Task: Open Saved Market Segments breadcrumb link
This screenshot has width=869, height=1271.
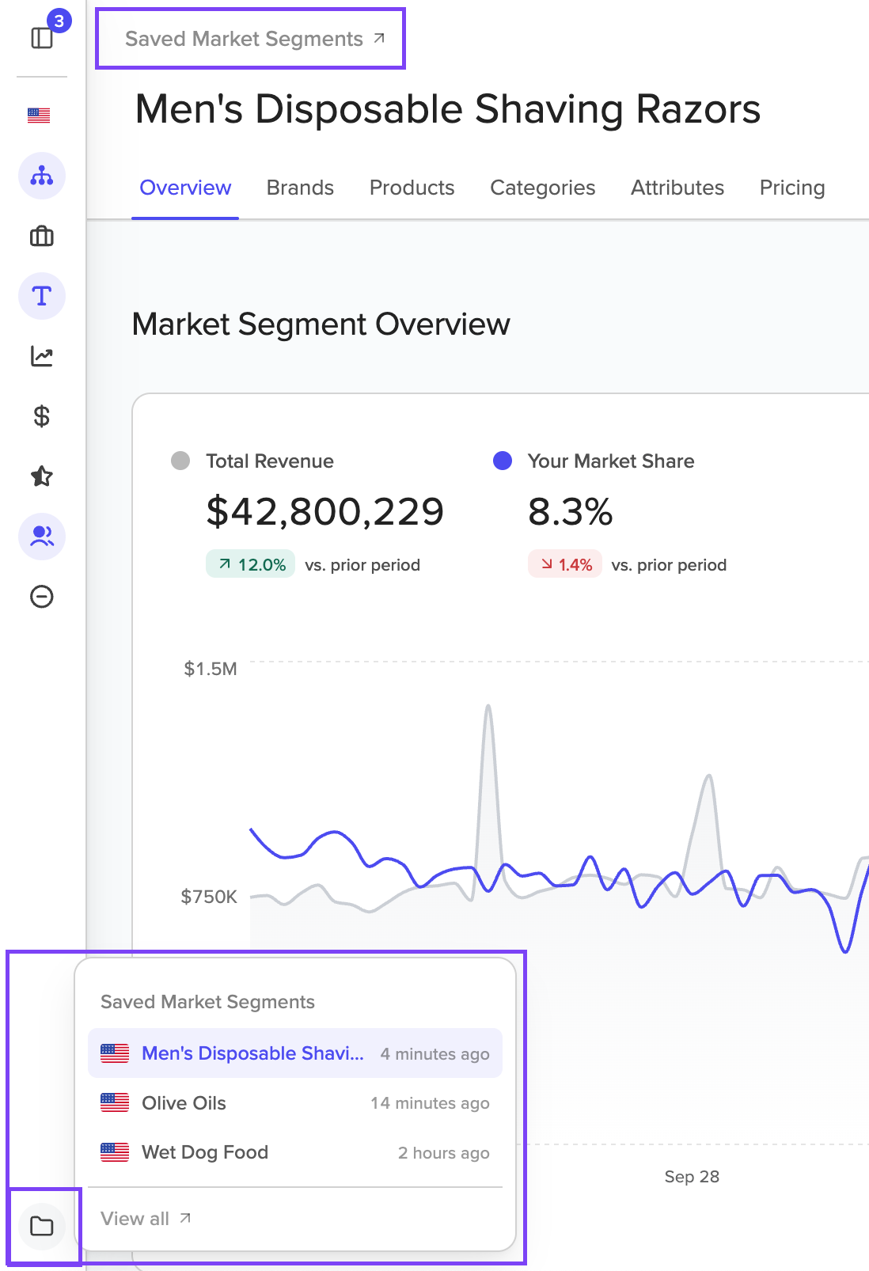Action: point(255,39)
